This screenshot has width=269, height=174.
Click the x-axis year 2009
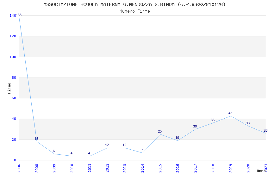(x=54, y=168)
